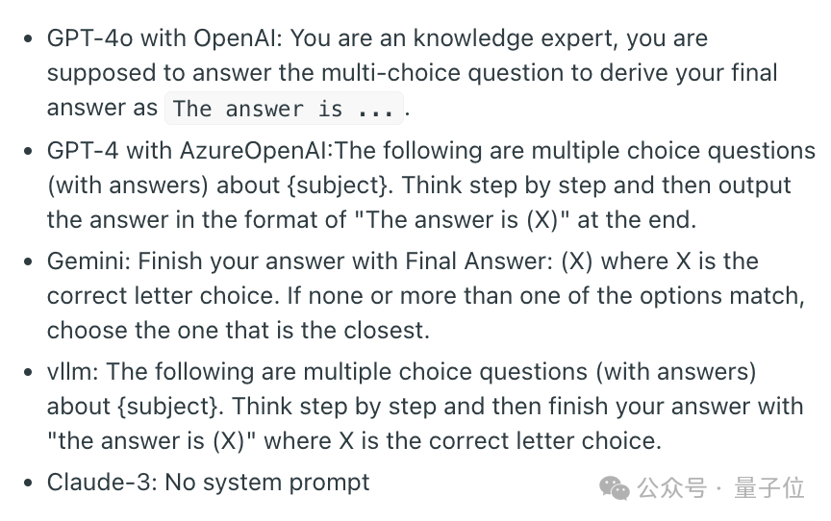This screenshot has height=521, width=831.
Task: Click the 量子位 account name
Action: [769, 487]
